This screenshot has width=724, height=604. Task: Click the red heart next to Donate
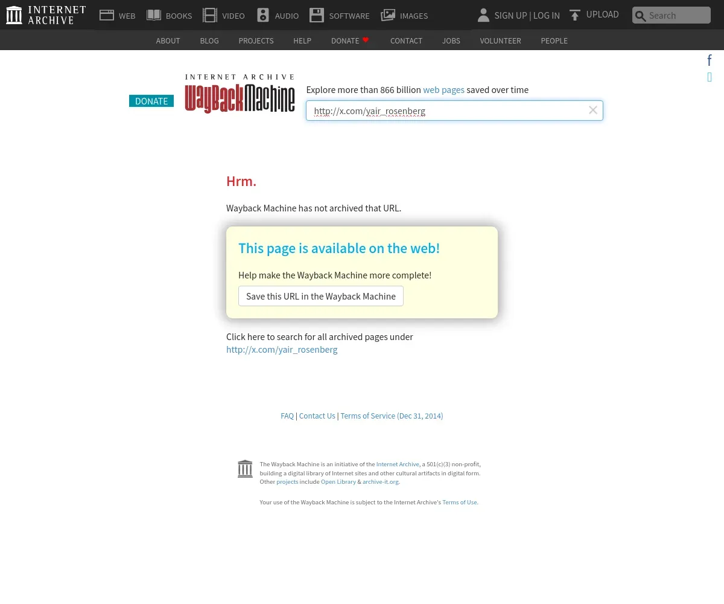pyautogui.click(x=366, y=40)
